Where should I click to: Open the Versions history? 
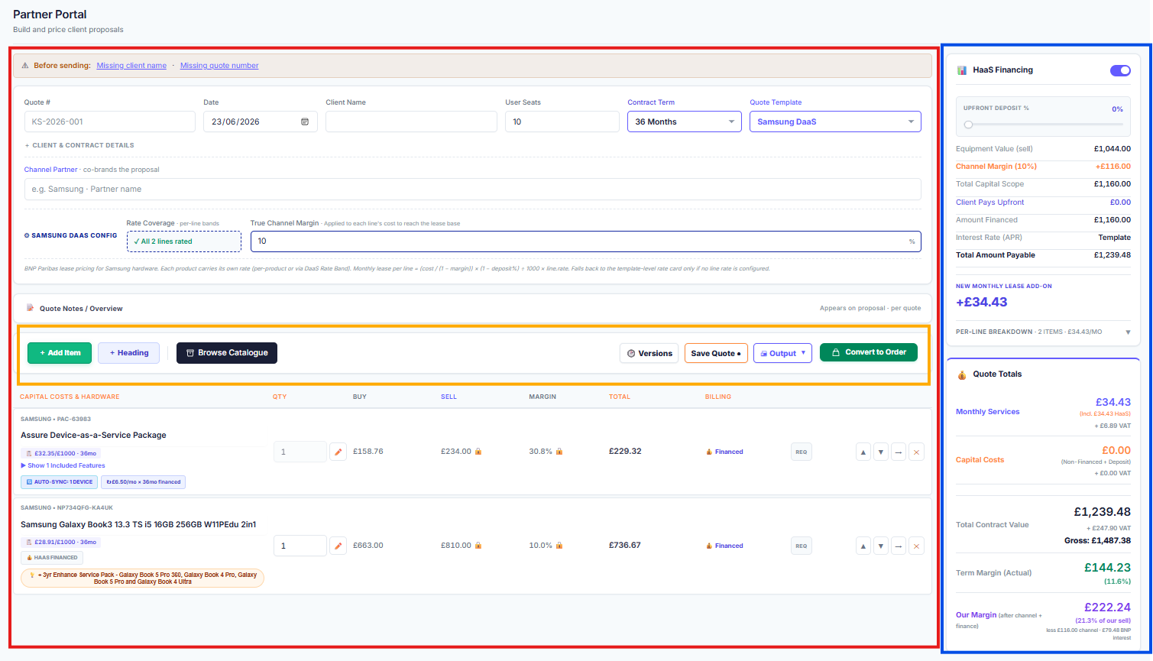click(649, 353)
